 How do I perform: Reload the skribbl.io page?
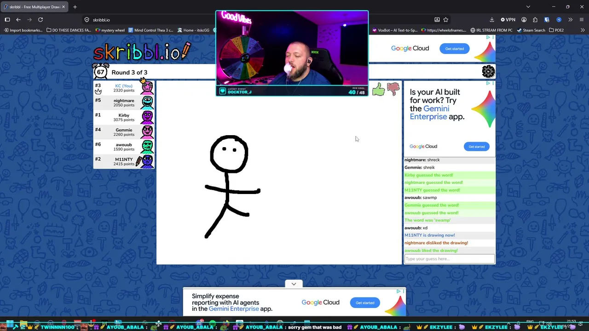pyautogui.click(x=40, y=20)
